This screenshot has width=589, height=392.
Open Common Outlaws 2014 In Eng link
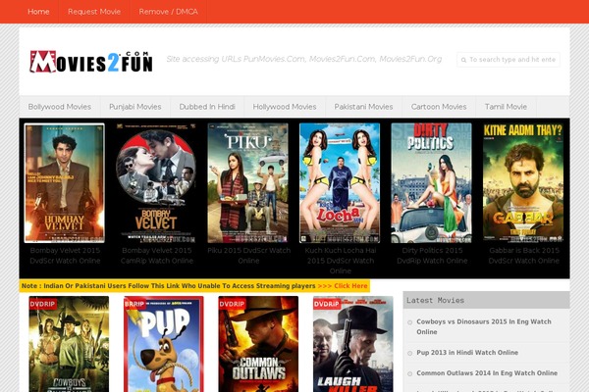click(487, 373)
